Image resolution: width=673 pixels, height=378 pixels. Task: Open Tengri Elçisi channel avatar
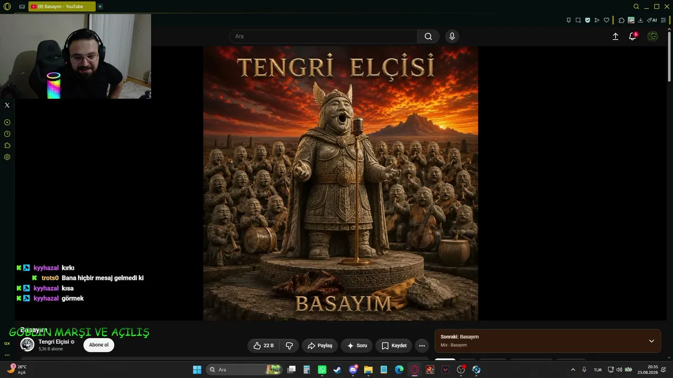27,344
